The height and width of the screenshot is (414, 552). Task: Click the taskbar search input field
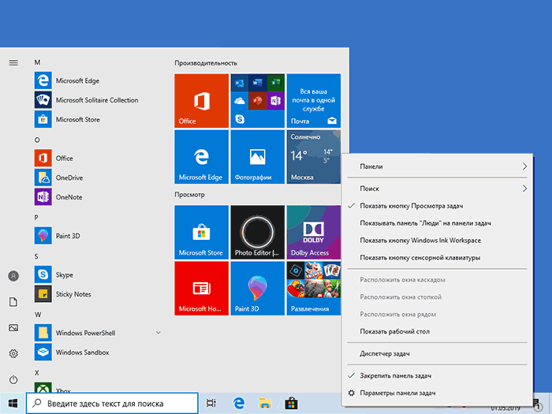coord(112,403)
